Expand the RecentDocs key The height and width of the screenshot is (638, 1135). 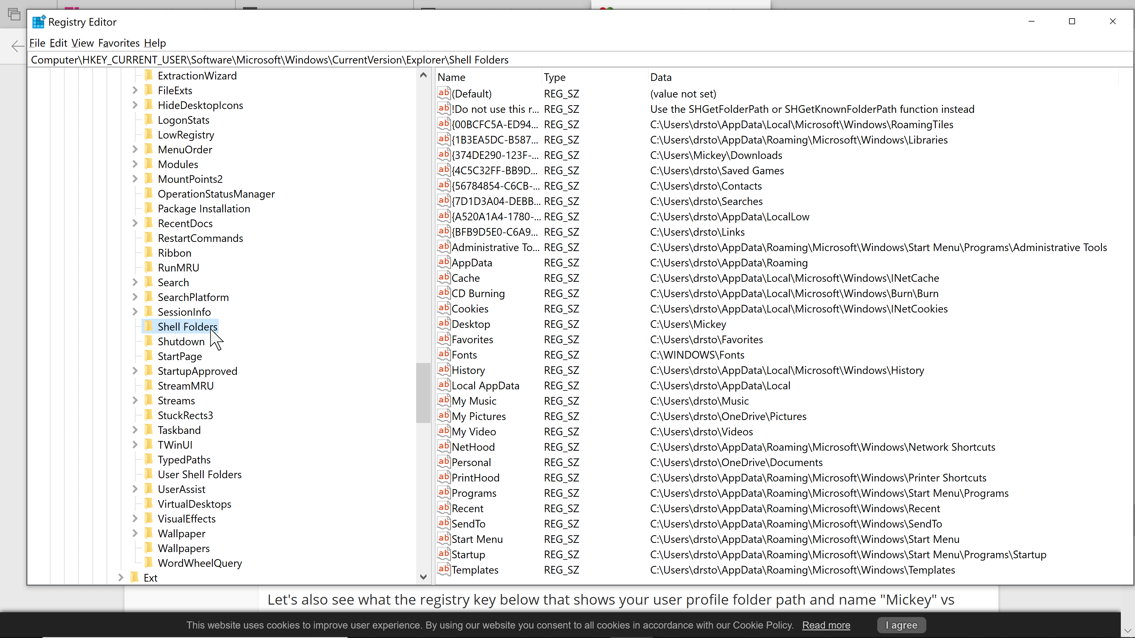(x=135, y=223)
